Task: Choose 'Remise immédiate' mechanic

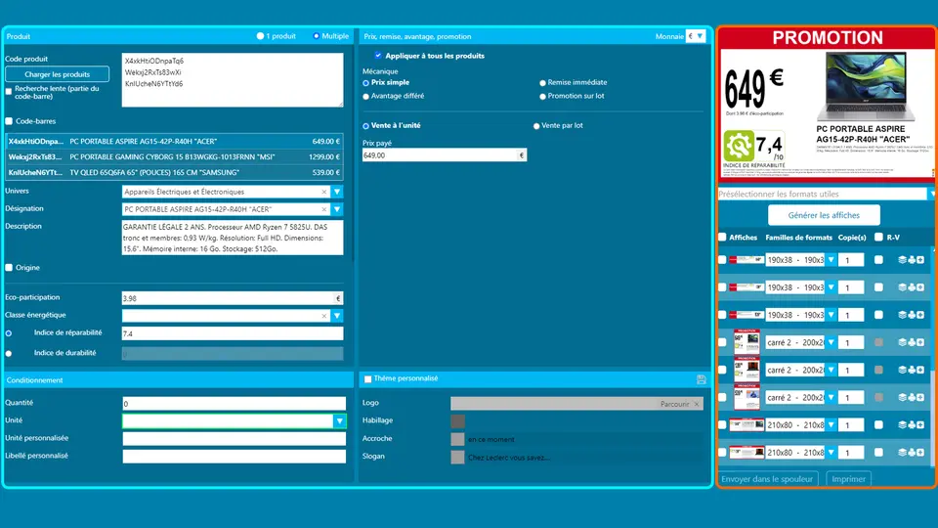Action: pyautogui.click(x=542, y=83)
